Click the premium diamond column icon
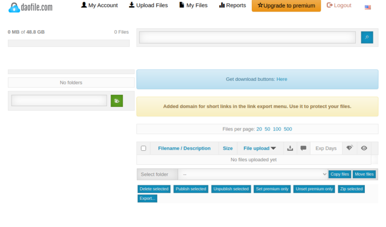Screen dimensions: 386x227 tap(349, 148)
